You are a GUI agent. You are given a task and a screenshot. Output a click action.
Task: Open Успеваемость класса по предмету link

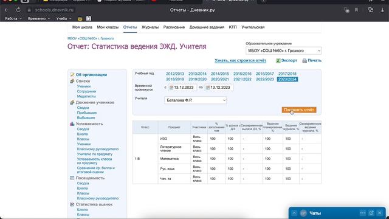tap(94, 161)
